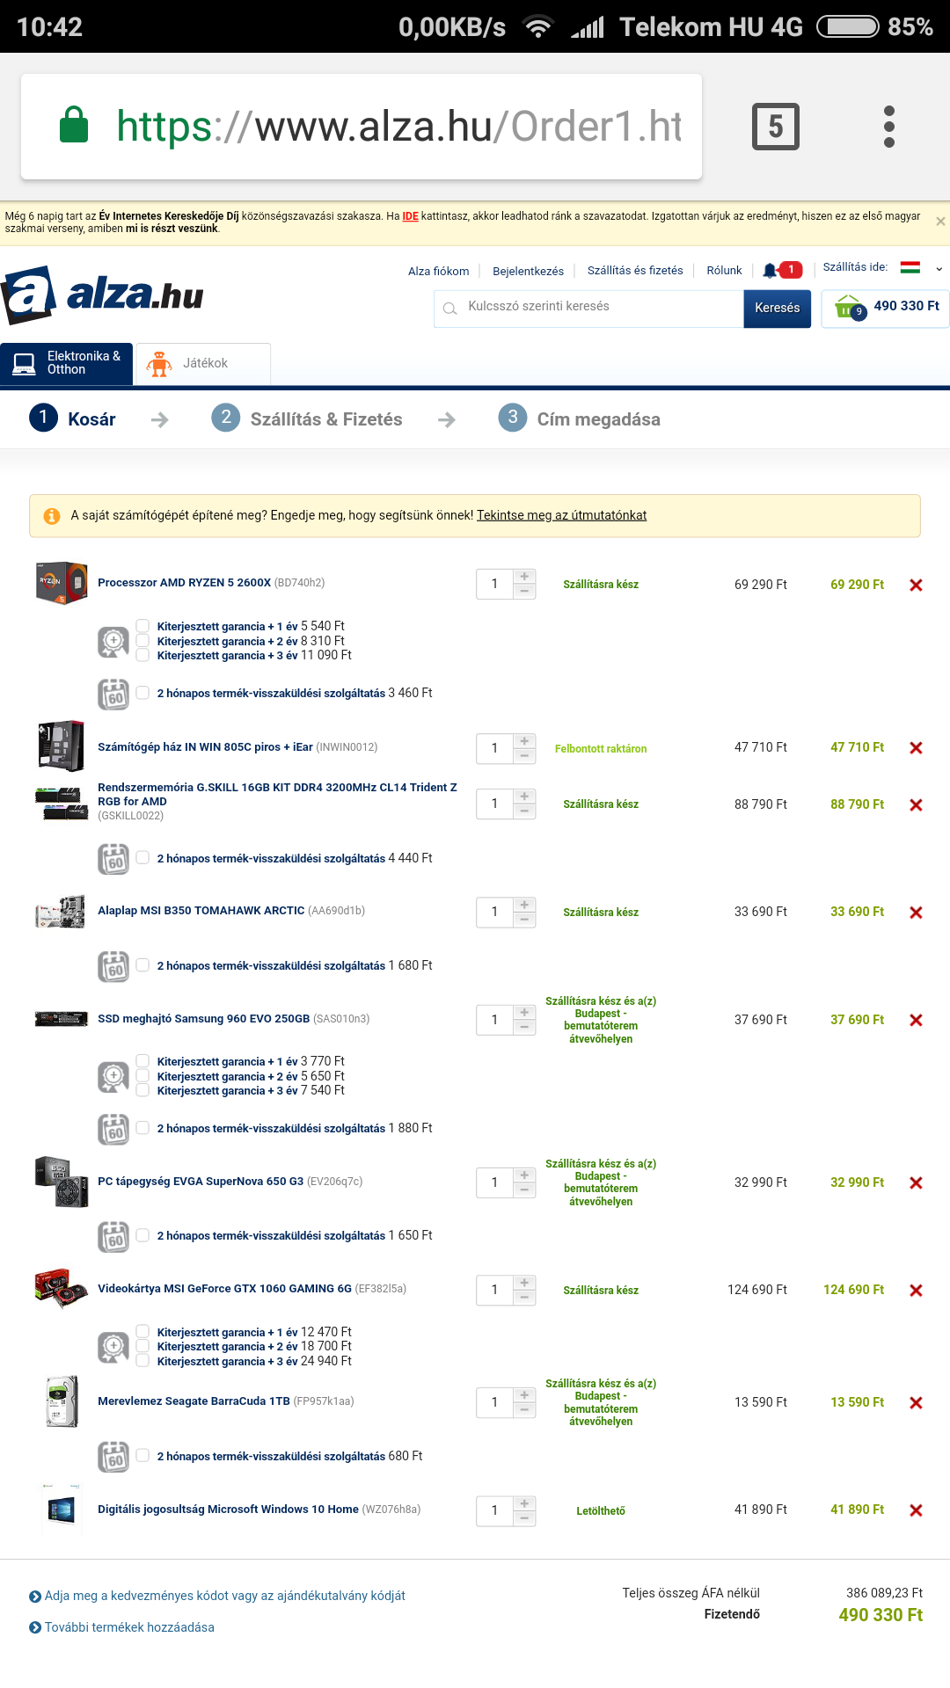Remove MSI B350 TOMAHAWK ARCTIC with red X

916,913
